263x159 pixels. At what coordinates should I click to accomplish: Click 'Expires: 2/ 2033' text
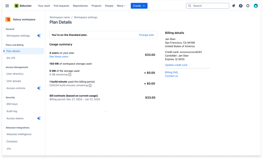pyautogui.click(x=175, y=59)
